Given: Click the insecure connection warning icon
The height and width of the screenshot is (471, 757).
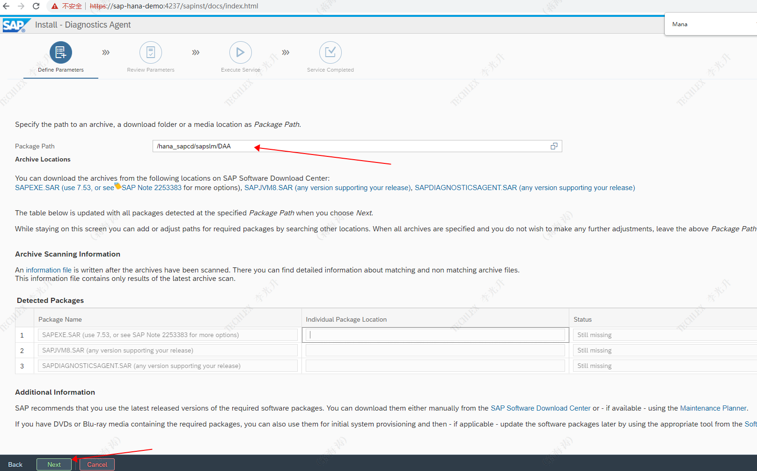Looking at the screenshot, I should (x=55, y=6).
